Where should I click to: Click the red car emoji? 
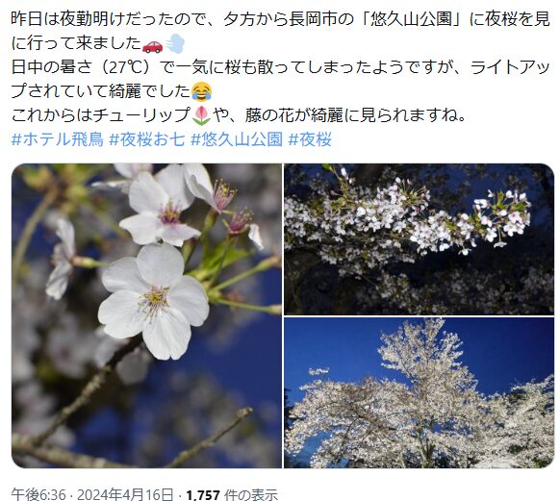(x=152, y=46)
